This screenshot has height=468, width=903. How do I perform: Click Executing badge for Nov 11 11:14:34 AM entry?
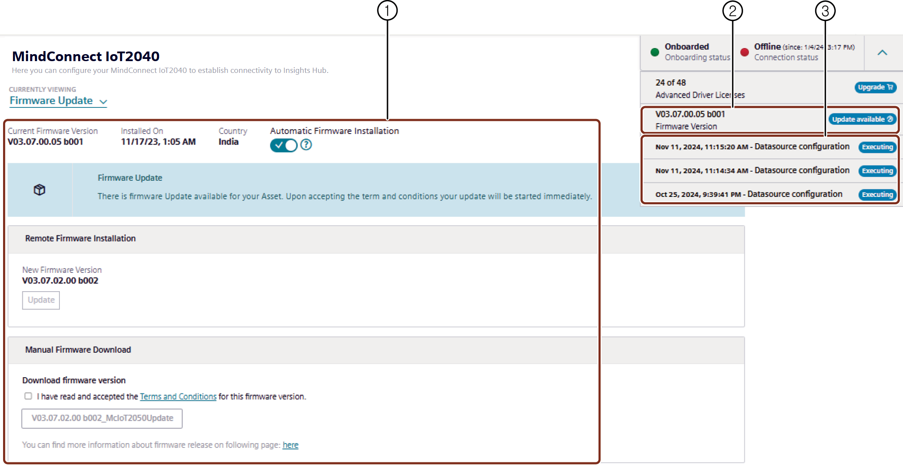tap(877, 171)
